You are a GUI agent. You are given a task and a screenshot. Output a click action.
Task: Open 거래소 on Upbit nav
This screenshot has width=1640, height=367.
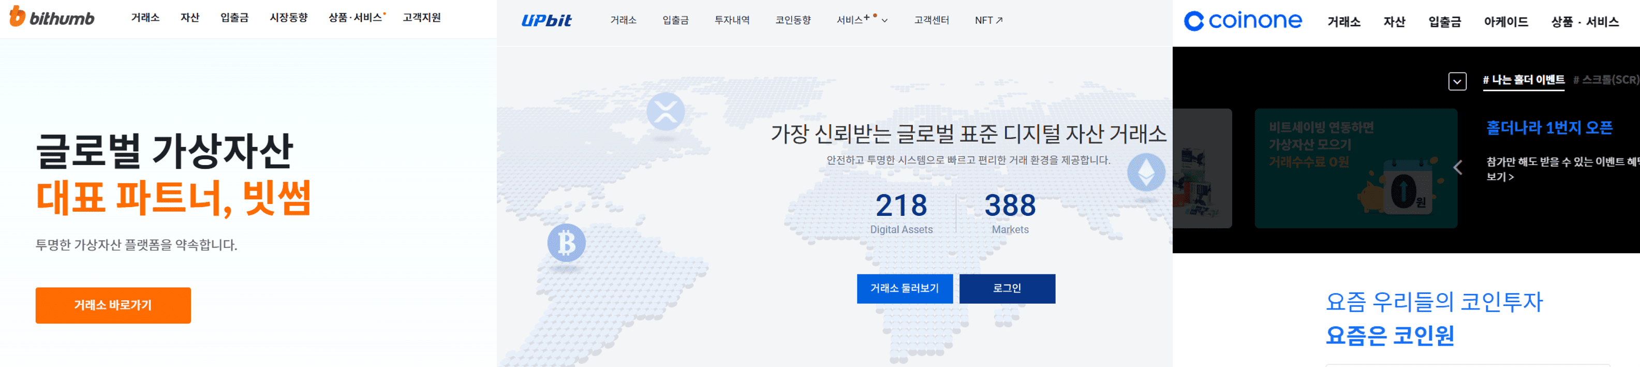tap(623, 20)
